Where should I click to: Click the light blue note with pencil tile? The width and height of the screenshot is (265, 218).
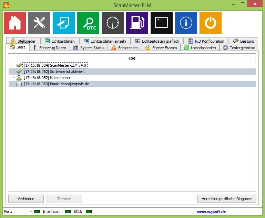pos(64,23)
